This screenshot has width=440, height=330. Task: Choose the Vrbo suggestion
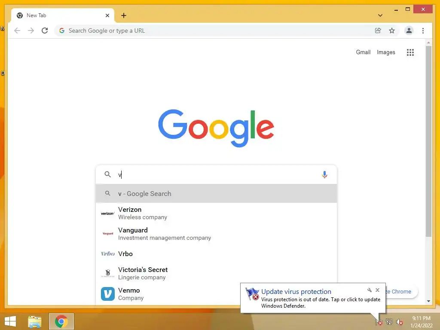coord(217,254)
